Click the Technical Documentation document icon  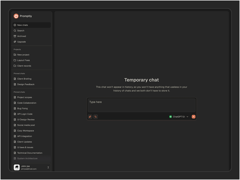[x=15, y=153]
